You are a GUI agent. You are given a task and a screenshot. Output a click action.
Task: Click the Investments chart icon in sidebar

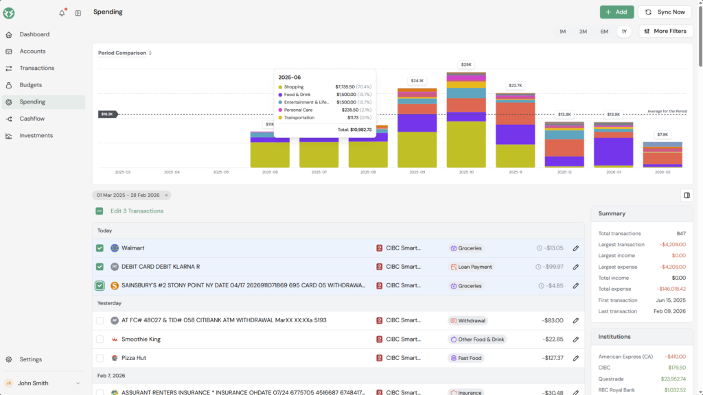coord(9,136)
